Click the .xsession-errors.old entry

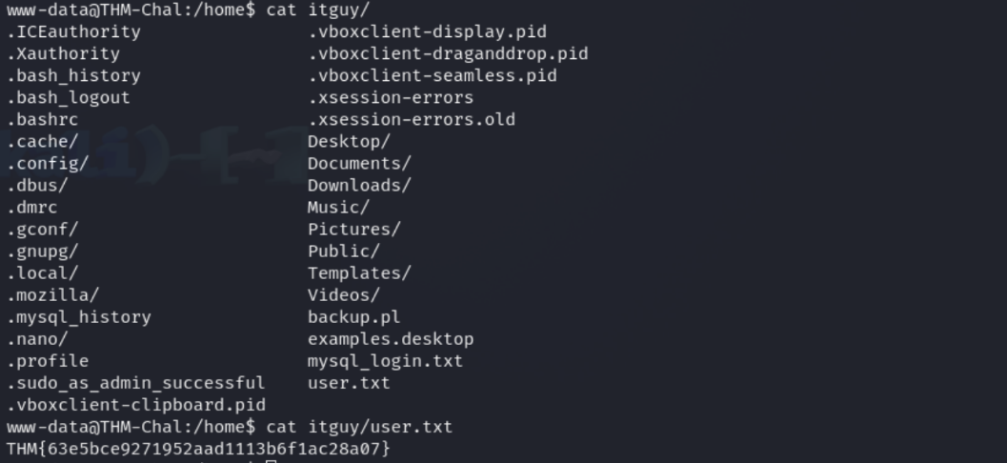(x=411, y=119)
